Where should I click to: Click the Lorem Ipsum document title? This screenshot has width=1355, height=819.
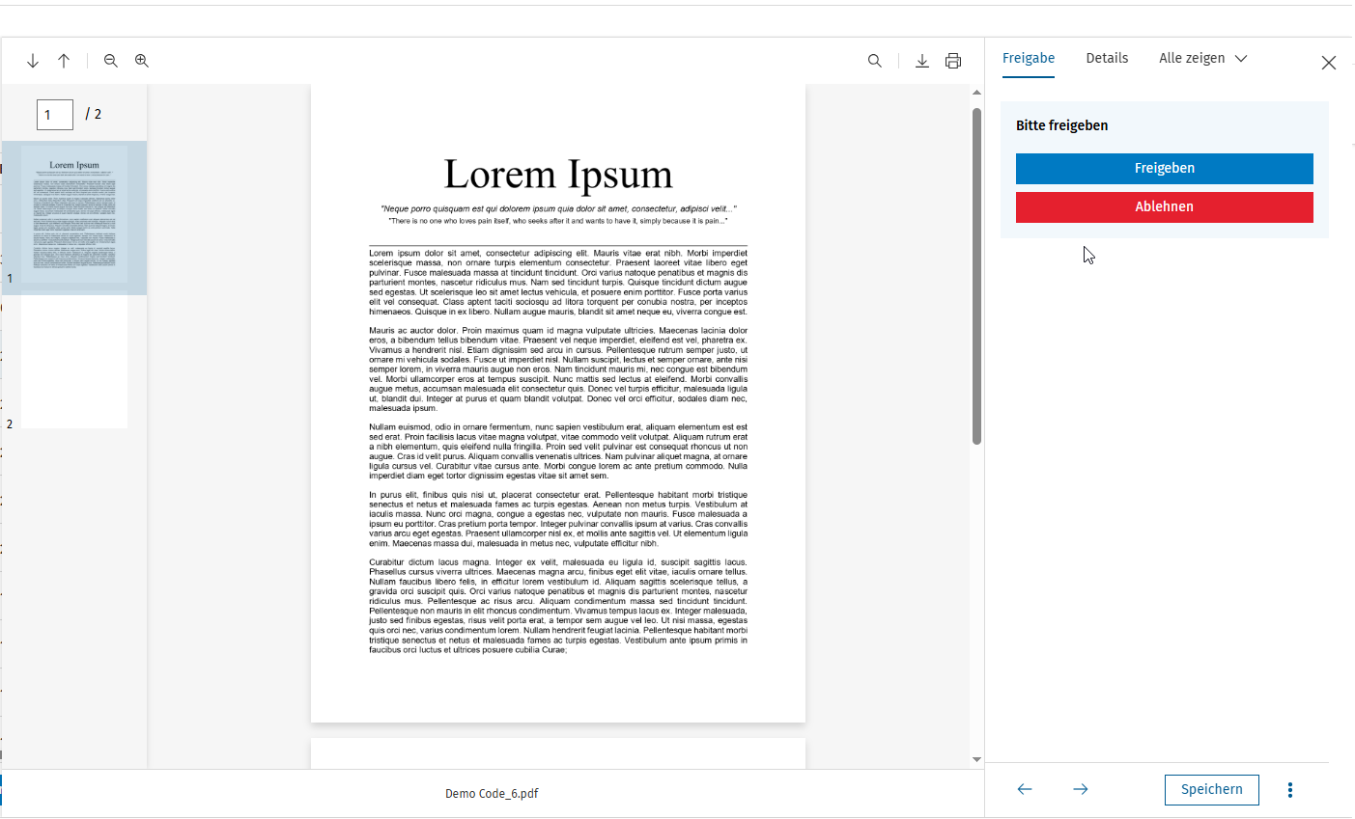(558, 175)
